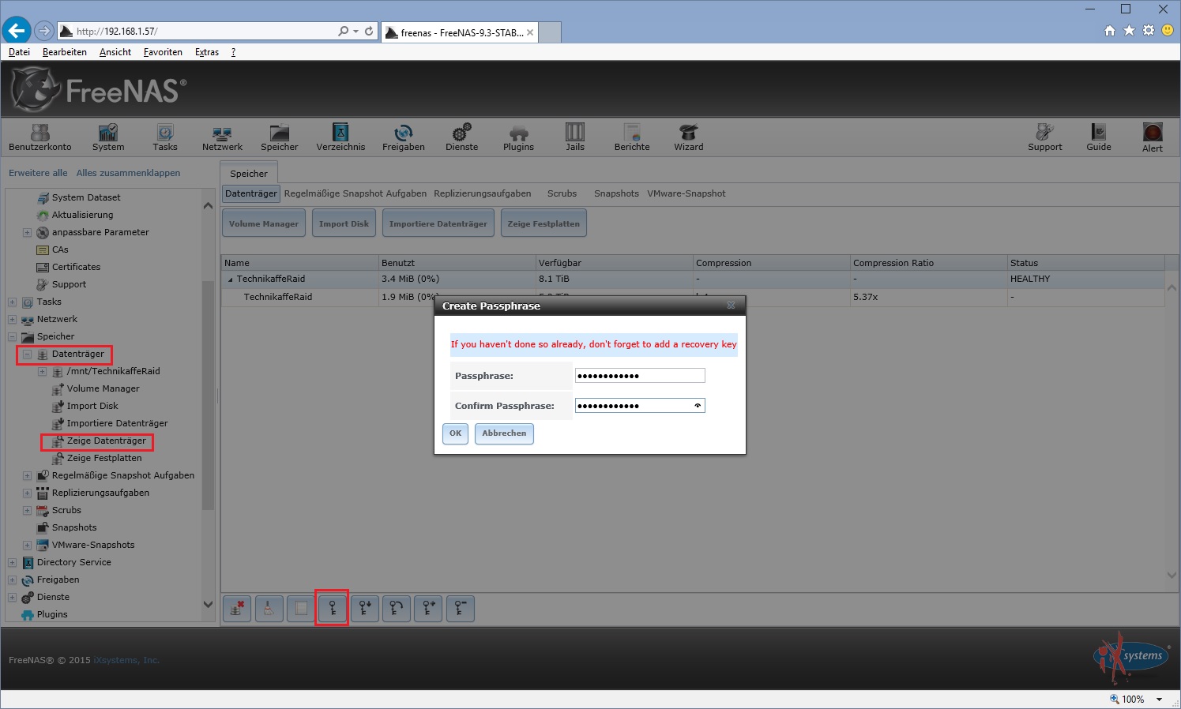Viewport: 1181px width, 709px height.
Task: Open the Freigaben toolbar icon
Action: 404,137
